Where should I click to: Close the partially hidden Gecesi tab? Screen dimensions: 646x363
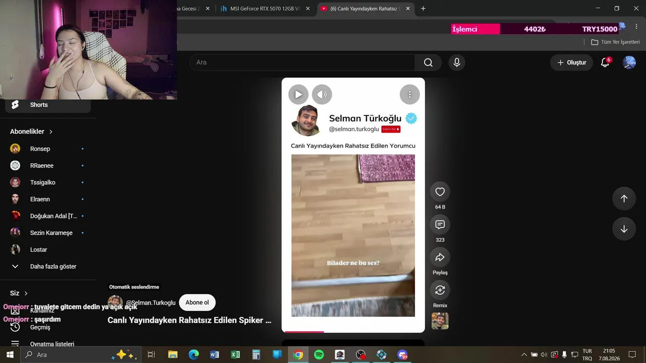[x=207, y=9]
